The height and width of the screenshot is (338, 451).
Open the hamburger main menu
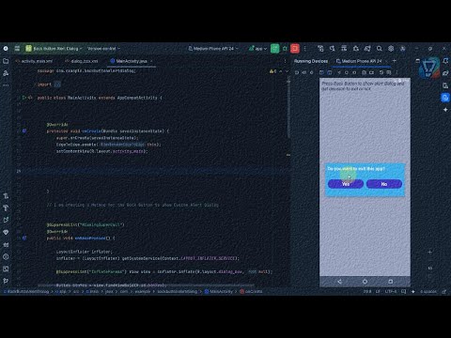[17, 49]
